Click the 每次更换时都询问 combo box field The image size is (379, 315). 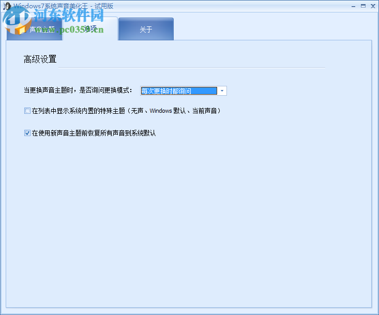click(183, 91)
